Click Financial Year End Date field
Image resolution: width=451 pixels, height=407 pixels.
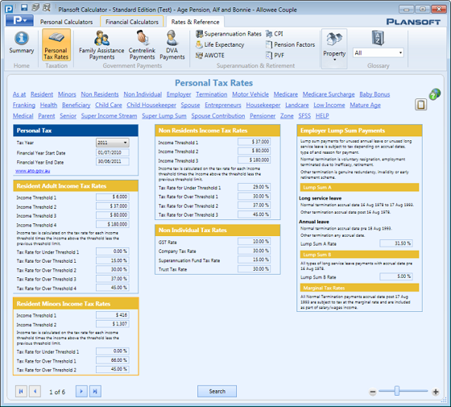(x=113, y=161)
